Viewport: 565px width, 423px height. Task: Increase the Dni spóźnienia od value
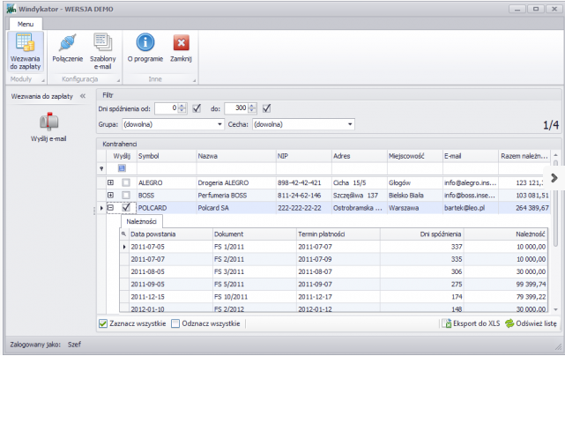coord(182,106)
